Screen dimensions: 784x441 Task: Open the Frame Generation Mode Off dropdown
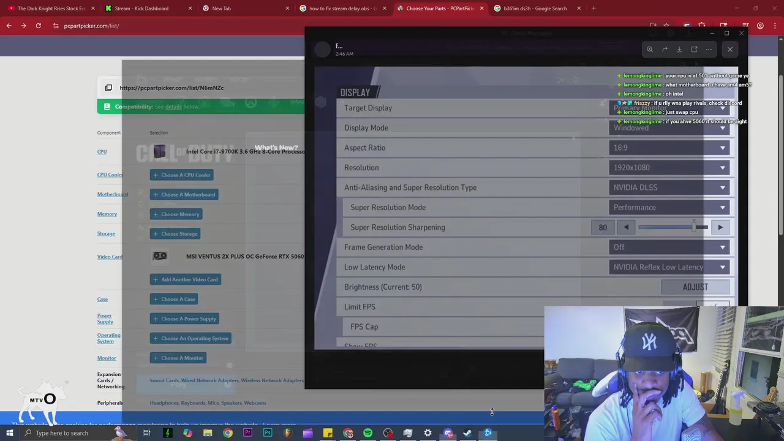[669, 247]
